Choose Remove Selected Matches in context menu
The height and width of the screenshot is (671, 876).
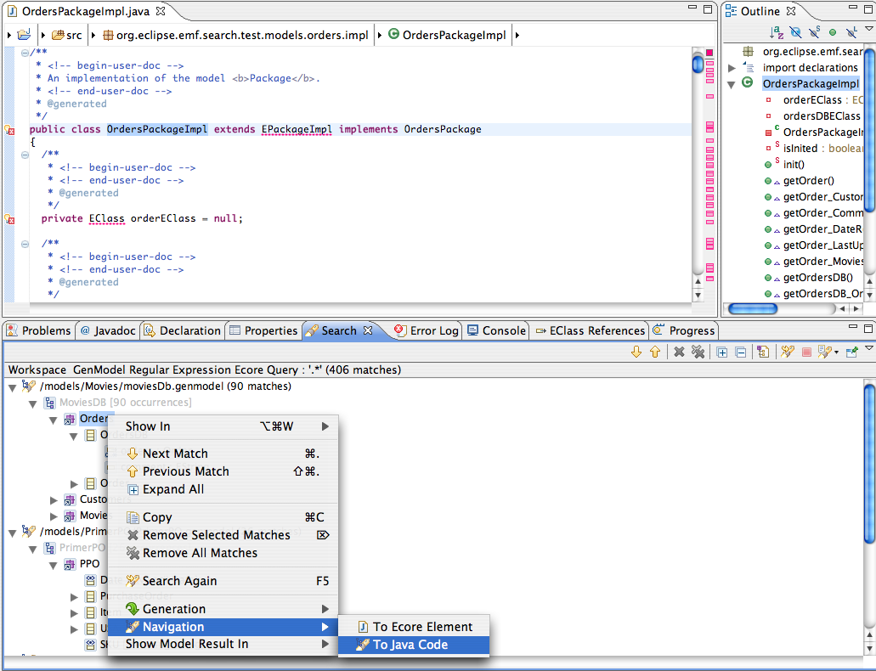pos(223,535)
